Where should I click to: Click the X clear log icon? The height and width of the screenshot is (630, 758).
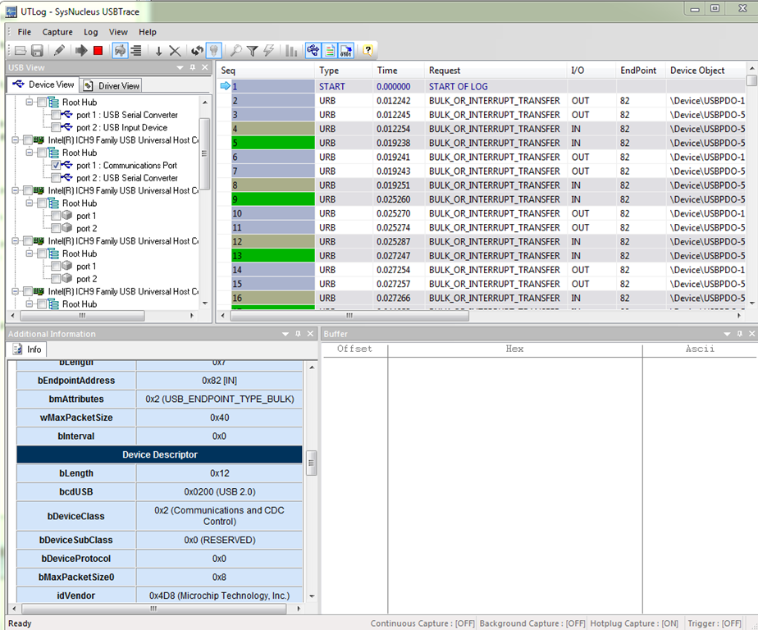[175, 51]
